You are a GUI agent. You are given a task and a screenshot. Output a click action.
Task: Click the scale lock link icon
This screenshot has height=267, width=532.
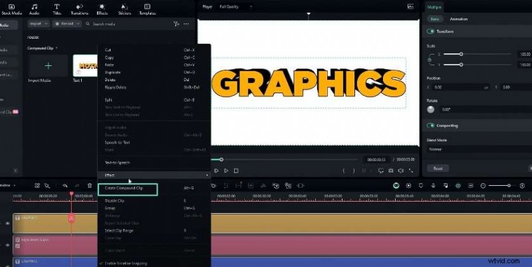click(x=430, y=60)
